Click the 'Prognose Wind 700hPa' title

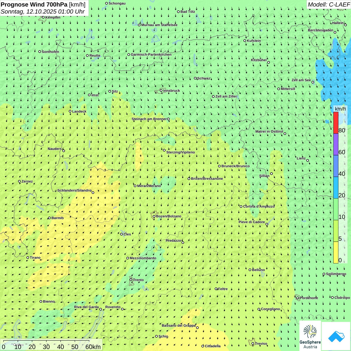click(x=34, y=5)
